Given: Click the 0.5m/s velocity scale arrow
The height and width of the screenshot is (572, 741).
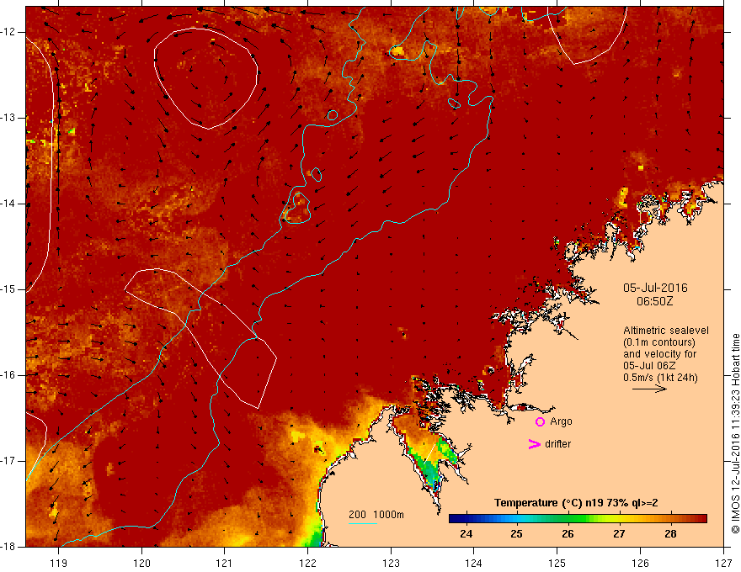Looking at the screenshot, I should point(649,389).
